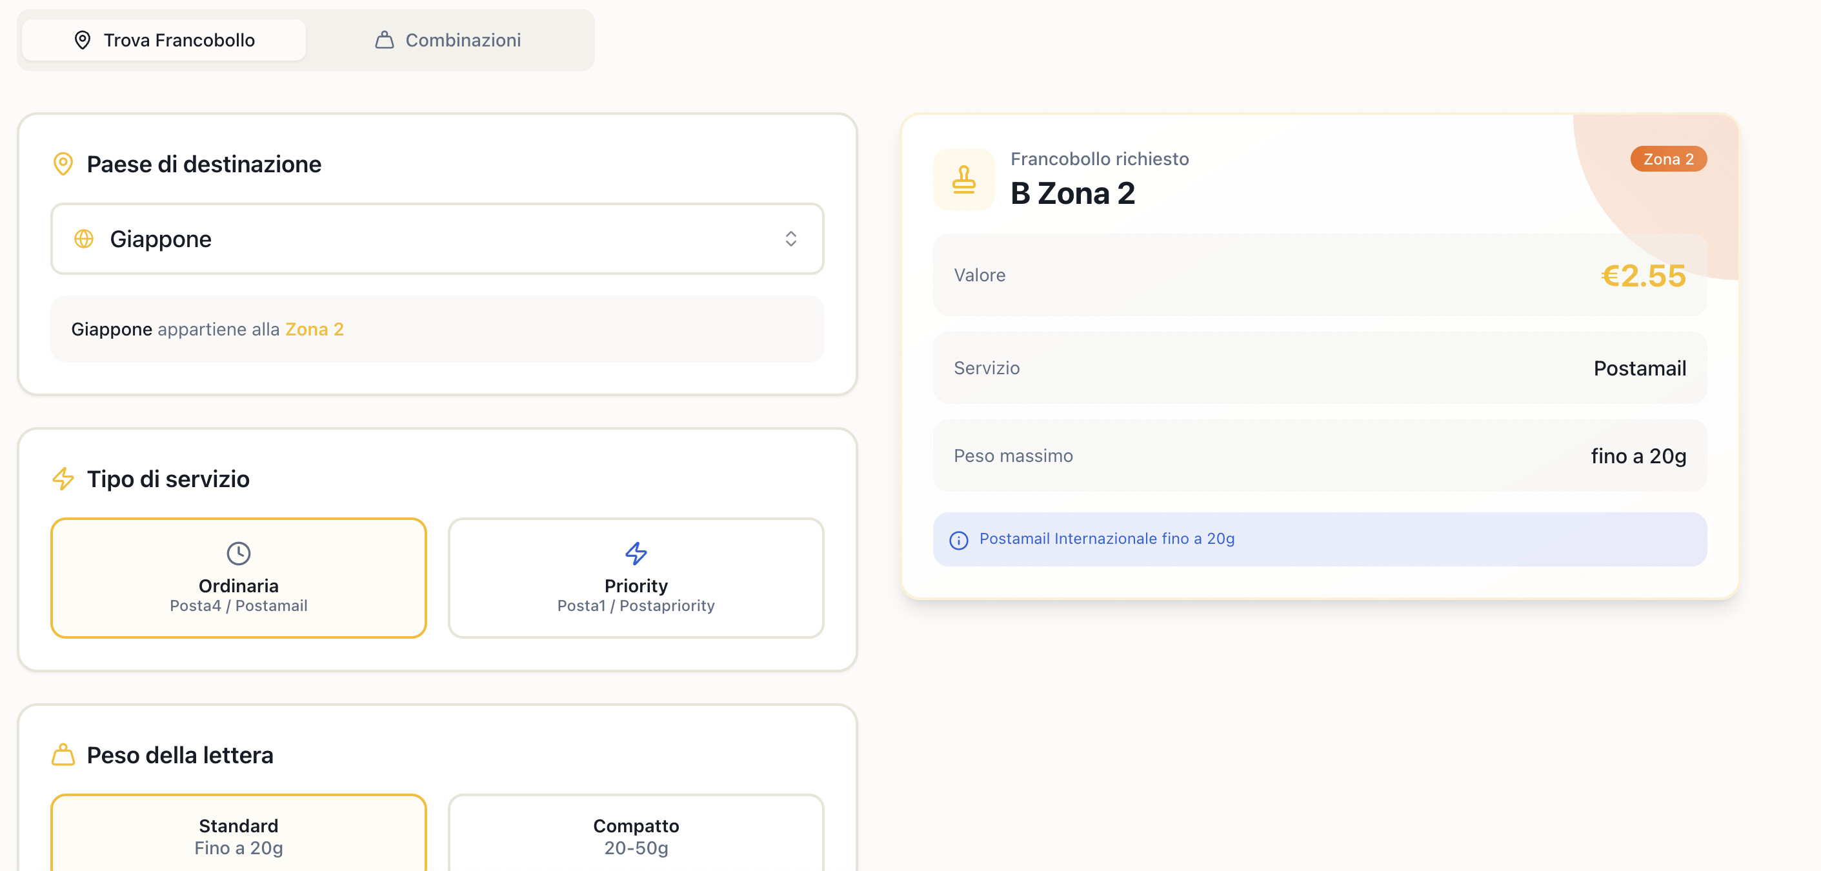Click the clock icon in the Ordinaria option

click(x=238, y=553)
